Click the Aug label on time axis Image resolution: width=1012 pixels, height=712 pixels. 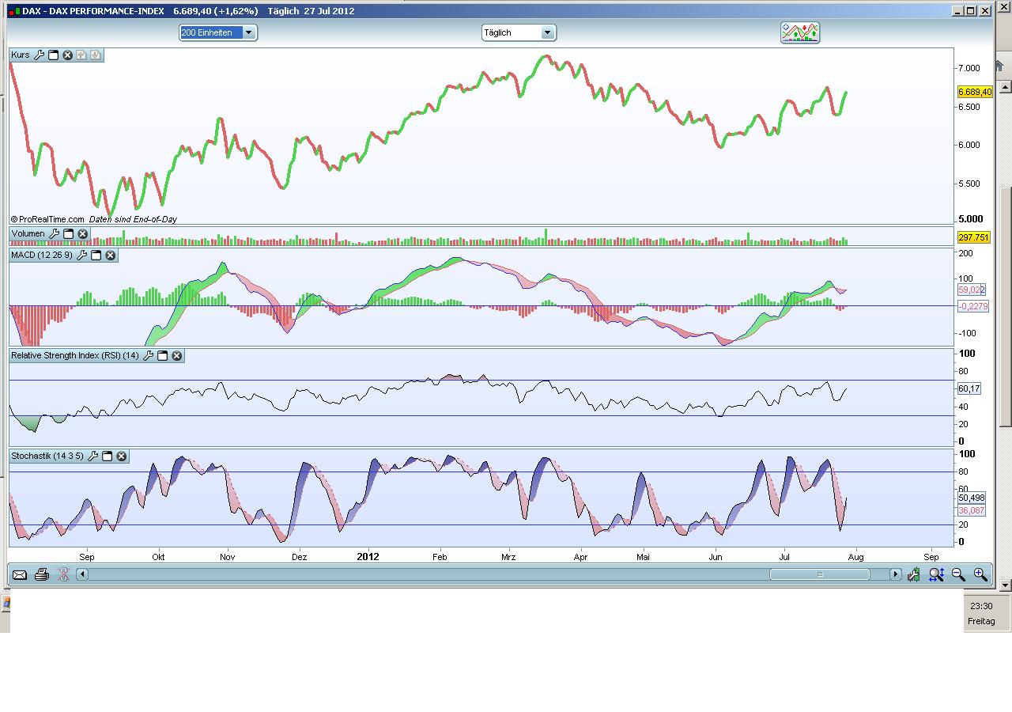(x=855, y=557)
